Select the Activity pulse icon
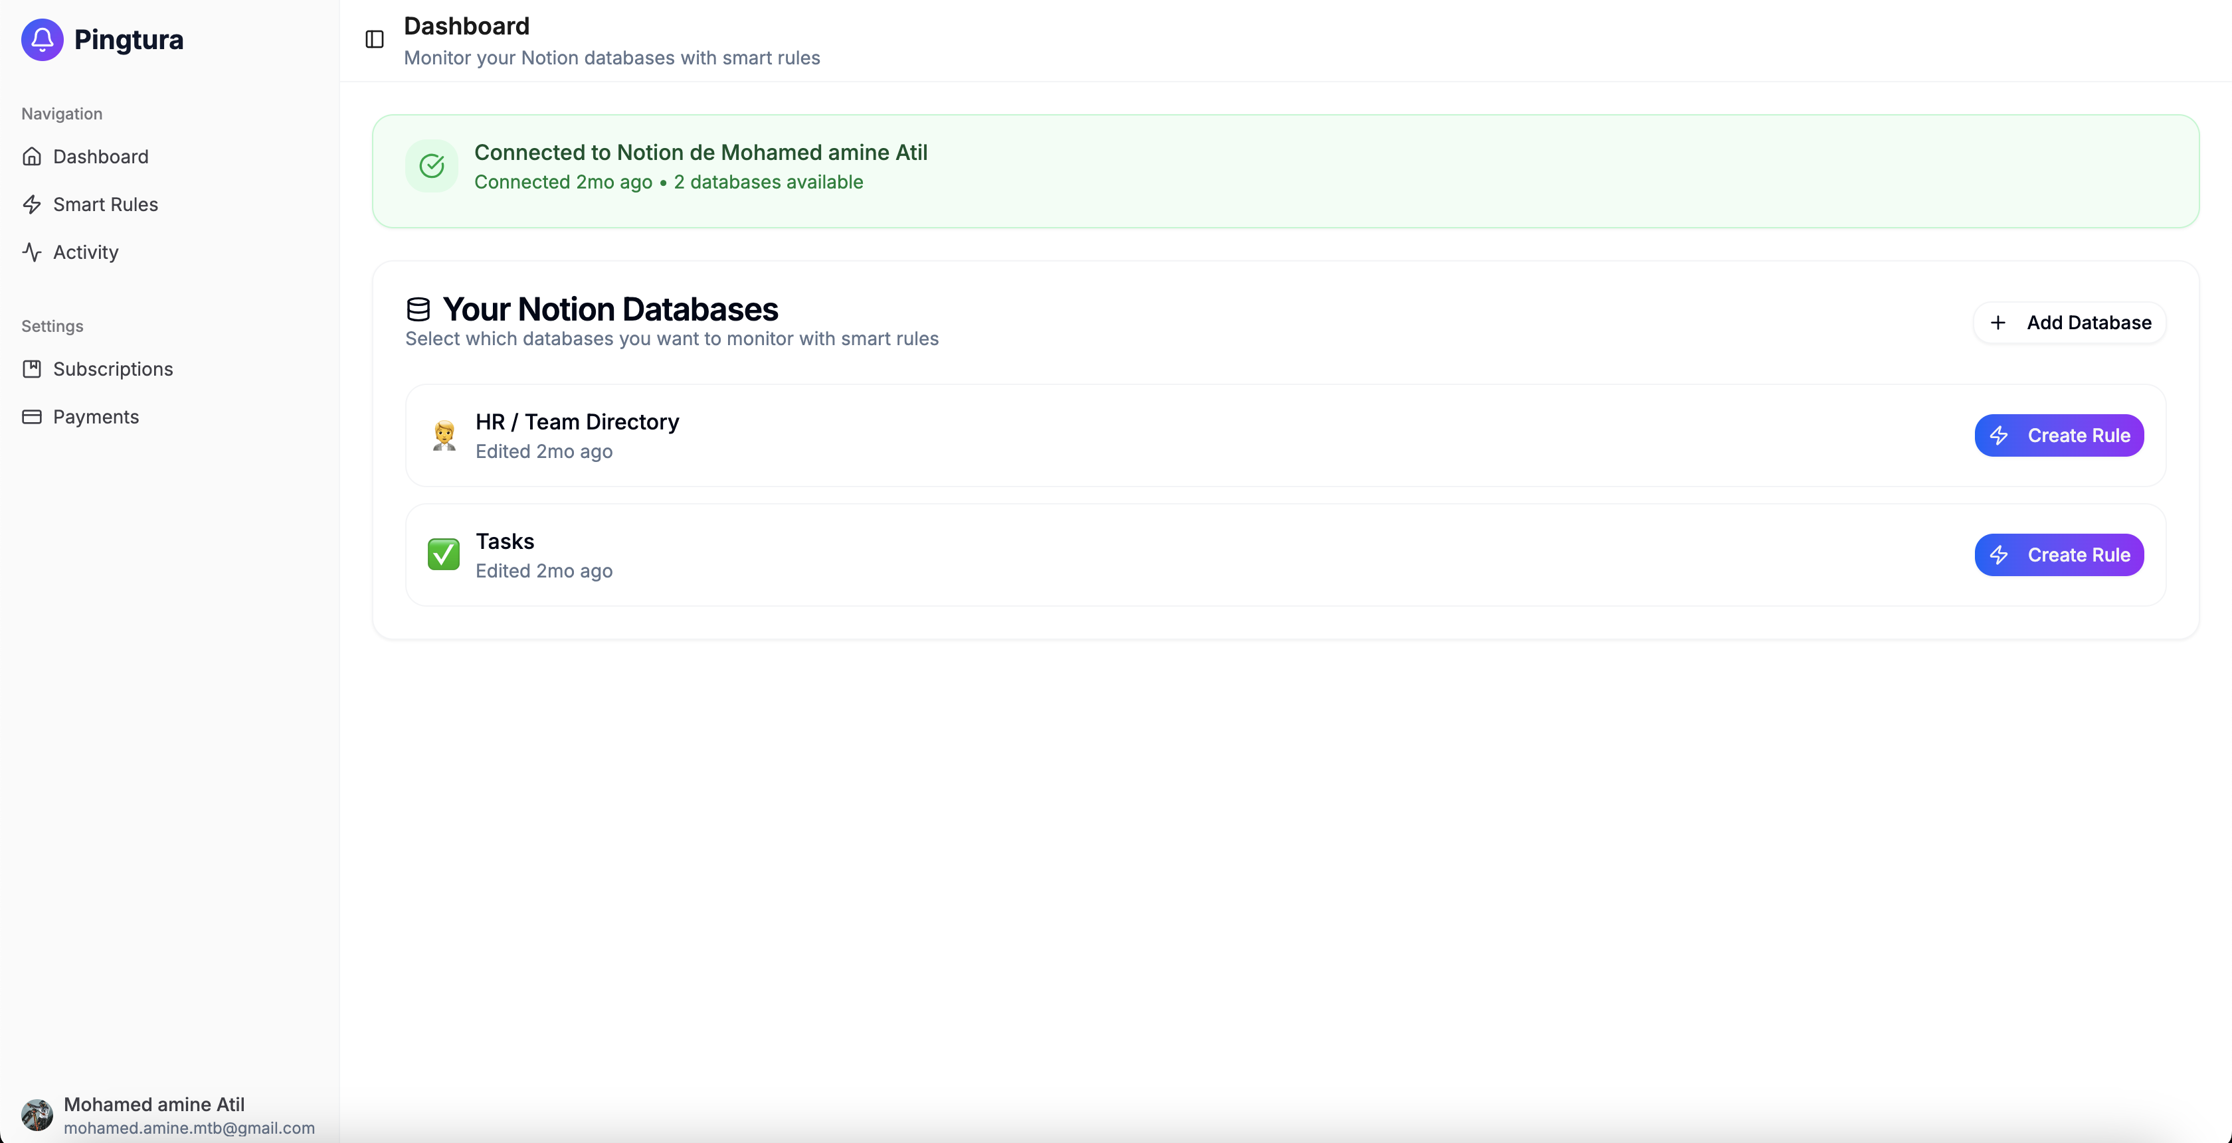The image size is (2232, 1143). (32, 252)
